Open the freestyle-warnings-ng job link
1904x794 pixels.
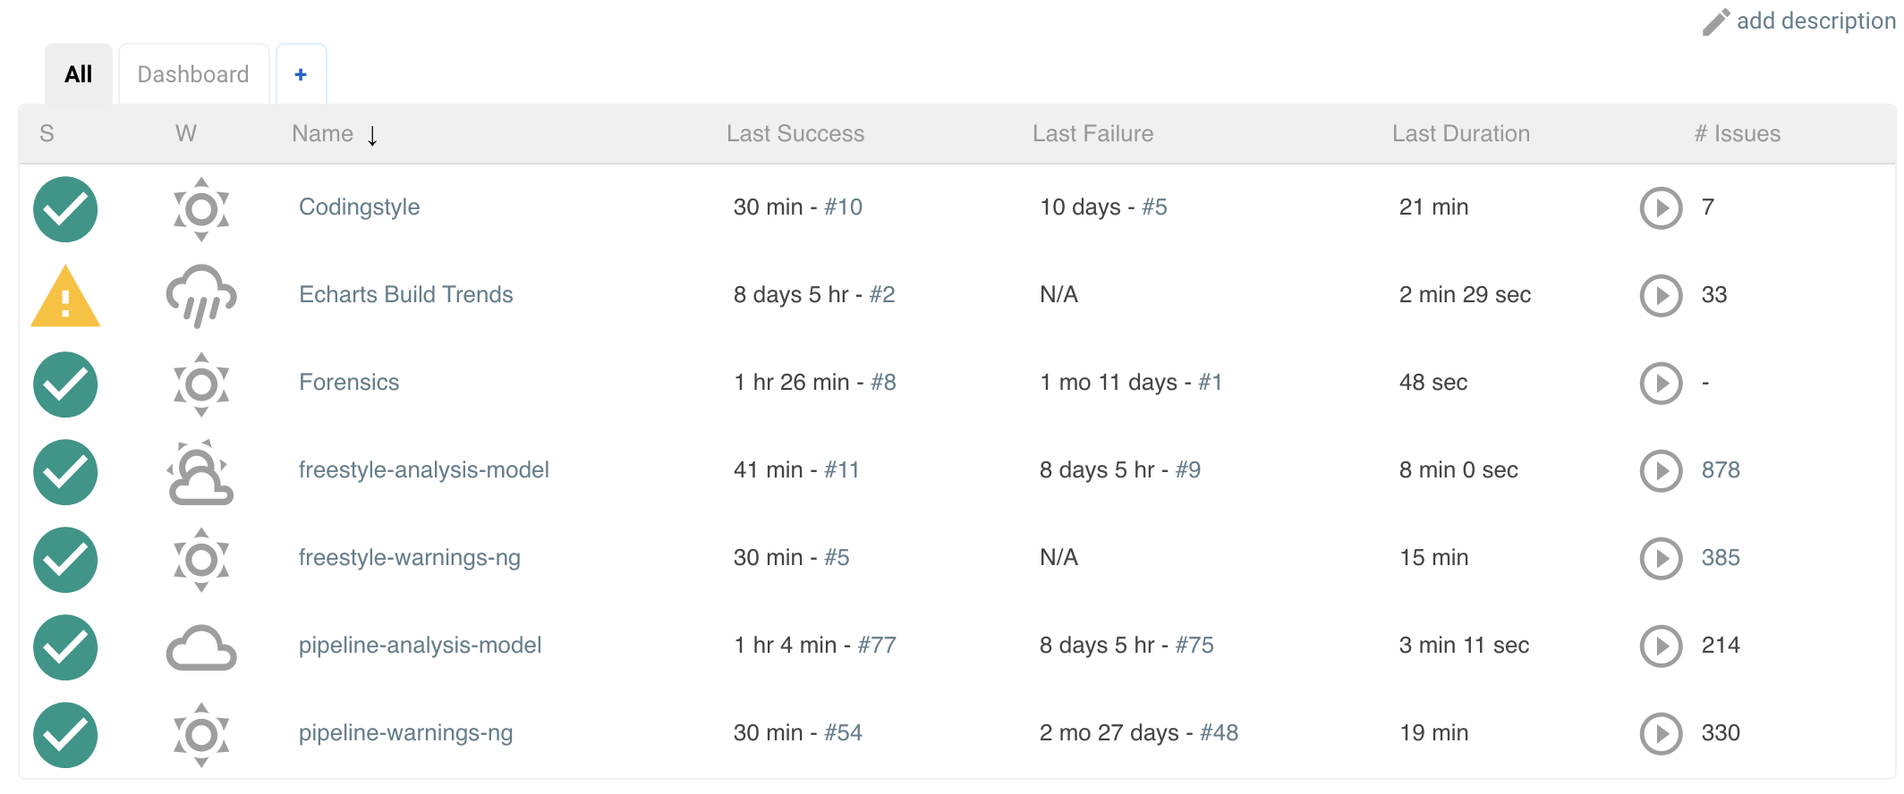(410, 557)
